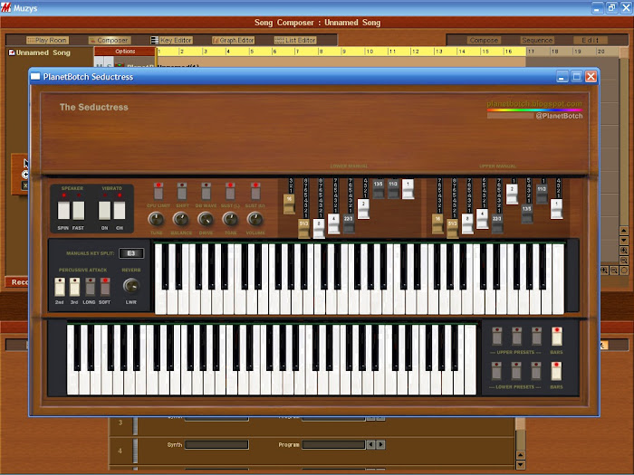Toggle the speaker SPIN switch
The image size is (634, 475).
coord(63,211)
